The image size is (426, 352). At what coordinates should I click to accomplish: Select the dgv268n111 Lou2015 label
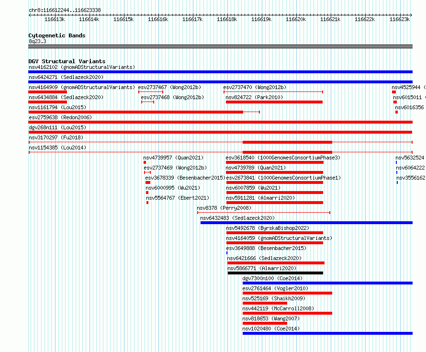[57, 127]
